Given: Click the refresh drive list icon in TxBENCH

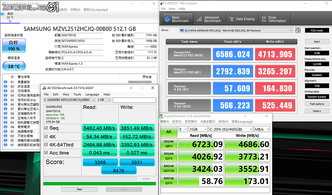Looking at the screenshot, I should coord(298,30).
